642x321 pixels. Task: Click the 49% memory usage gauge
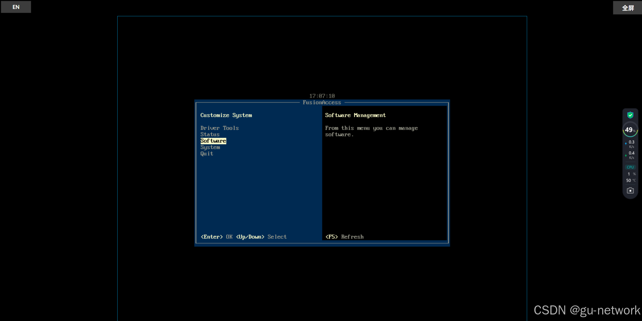pos(630,130)
